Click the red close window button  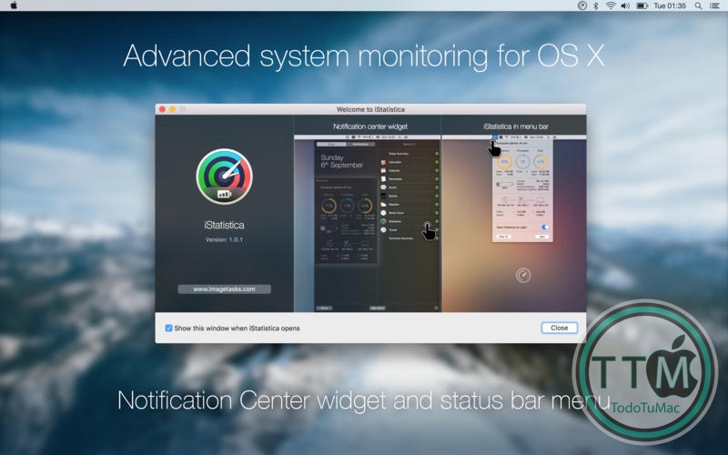(162, 109)
